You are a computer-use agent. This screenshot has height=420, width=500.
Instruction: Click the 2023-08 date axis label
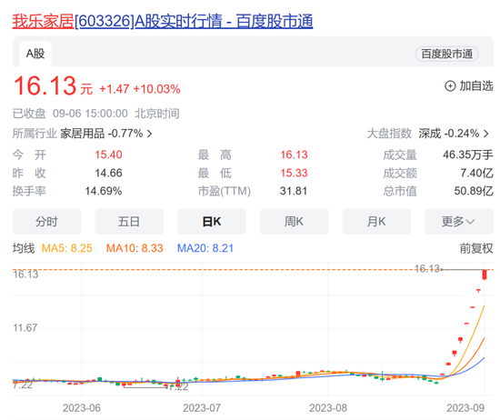coord(328,408)
